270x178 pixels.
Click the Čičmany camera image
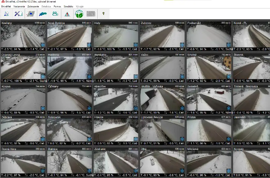click(x=69, y=99)
